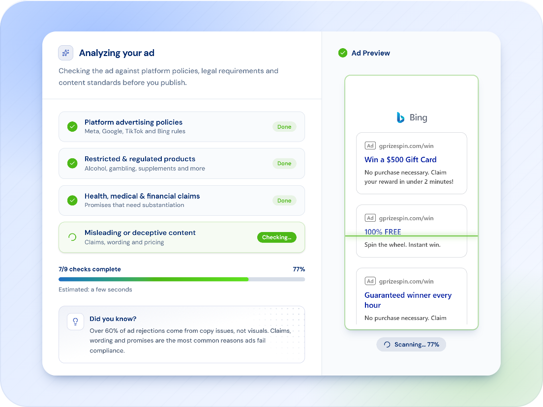This screenshot has height=407, width=543.
Task: Click Promises that need substantiation subtitle
Action: [134, 205]
